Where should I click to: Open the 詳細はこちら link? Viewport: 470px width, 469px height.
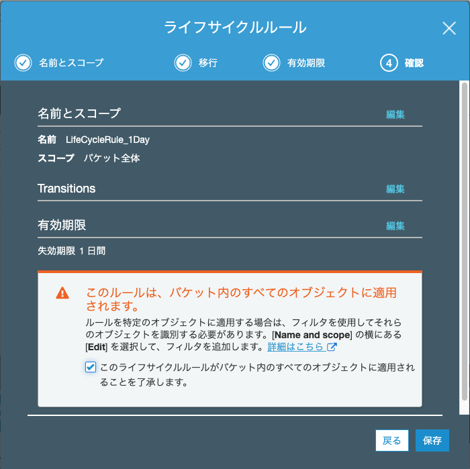coord(295,347)
